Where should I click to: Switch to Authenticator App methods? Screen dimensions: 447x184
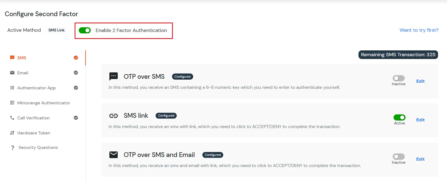point(36,88)
